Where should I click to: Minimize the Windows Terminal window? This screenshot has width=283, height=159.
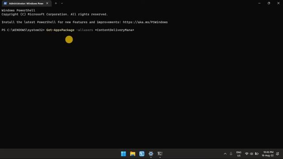pos(260,3)
